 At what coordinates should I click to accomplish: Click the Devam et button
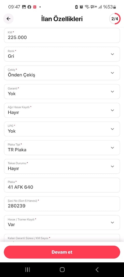62,252
